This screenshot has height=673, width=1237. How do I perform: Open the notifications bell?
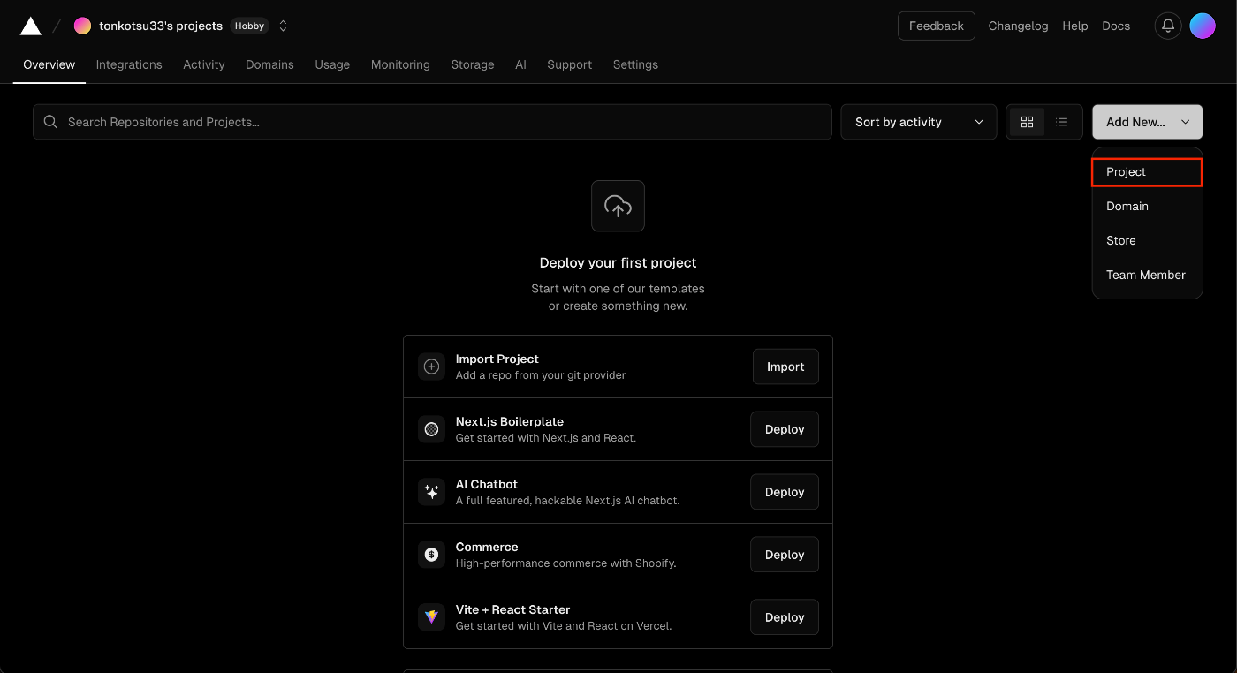click(x=1168, y=26)
